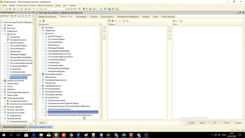The width and height of the screenshot is (245, 138).
Task: Open the Справка menu
Action: pos(72,5)
